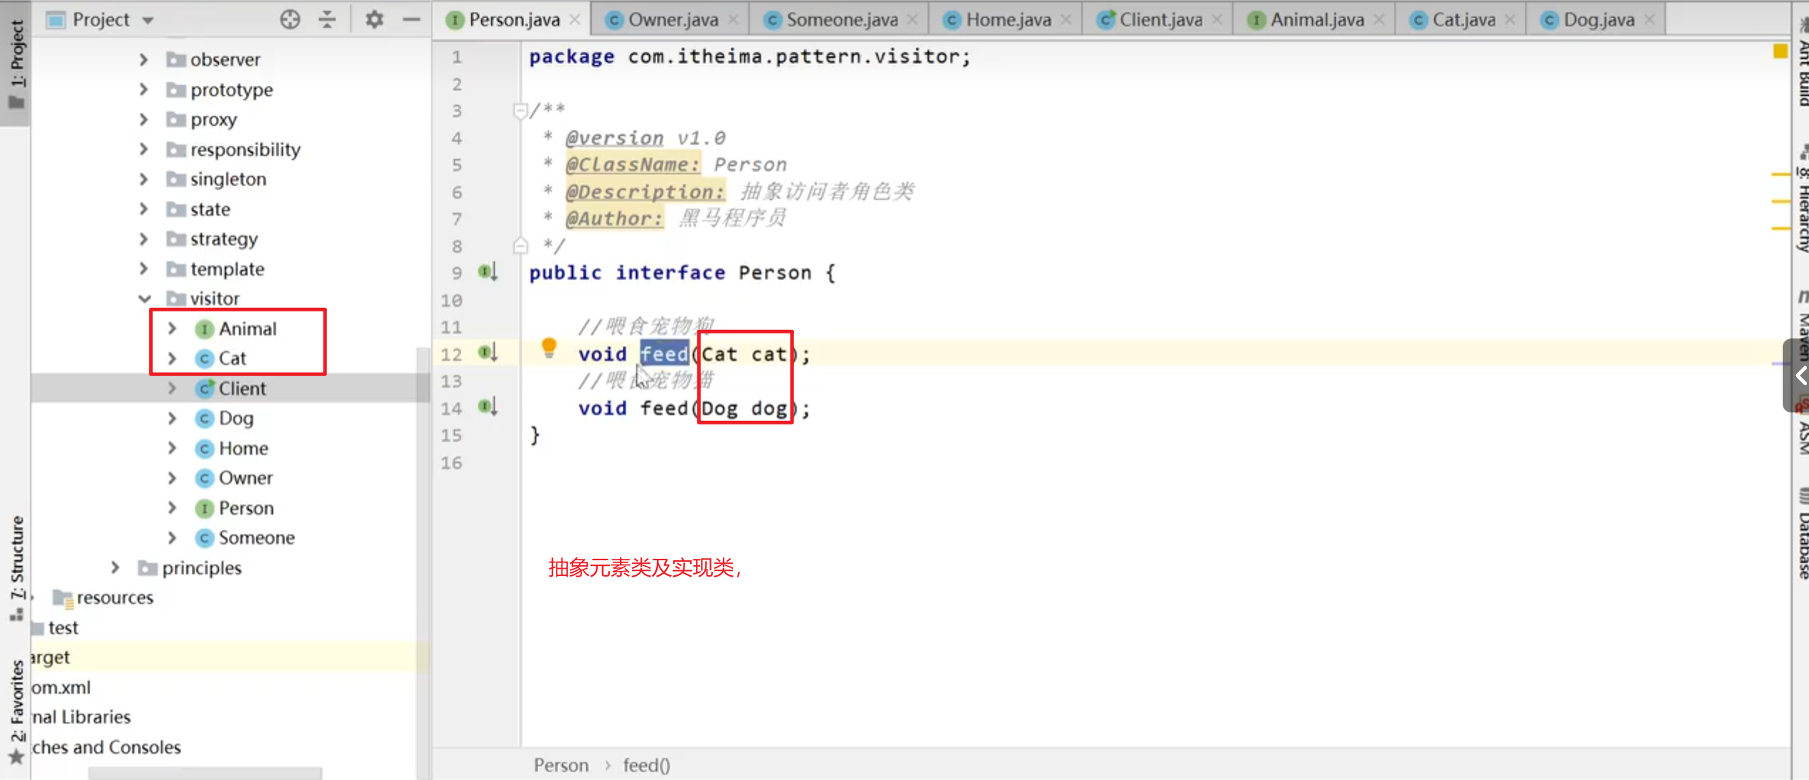Screen dimensions: 1809x780
Task: Close the Person.java tab
Action: tap(576, 20)
